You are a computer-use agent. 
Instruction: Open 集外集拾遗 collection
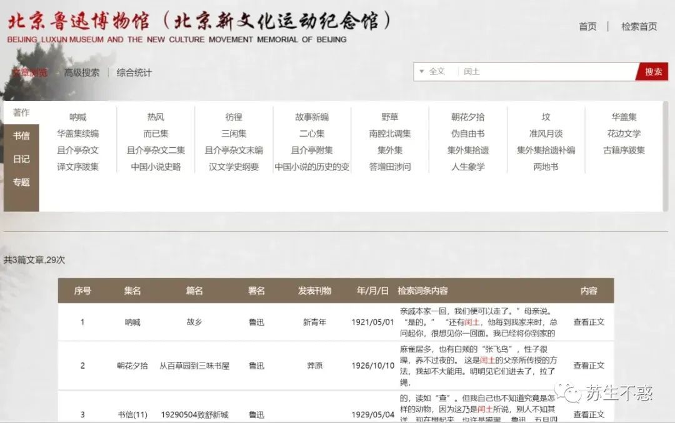coord(468,150)
